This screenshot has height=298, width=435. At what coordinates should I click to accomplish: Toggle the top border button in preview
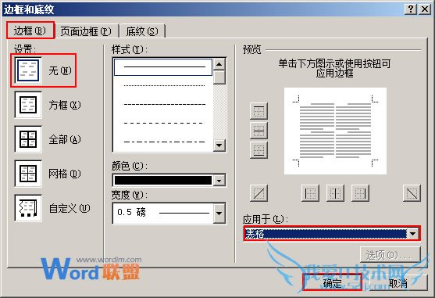pyautogui.click(x=259, y=111)
